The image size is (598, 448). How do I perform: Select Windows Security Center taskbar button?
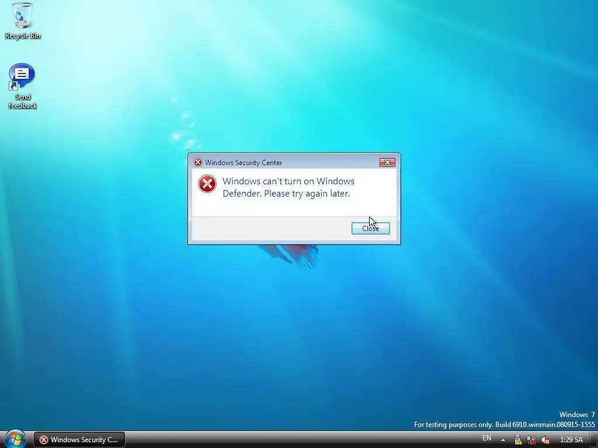[x=79, y=440]
